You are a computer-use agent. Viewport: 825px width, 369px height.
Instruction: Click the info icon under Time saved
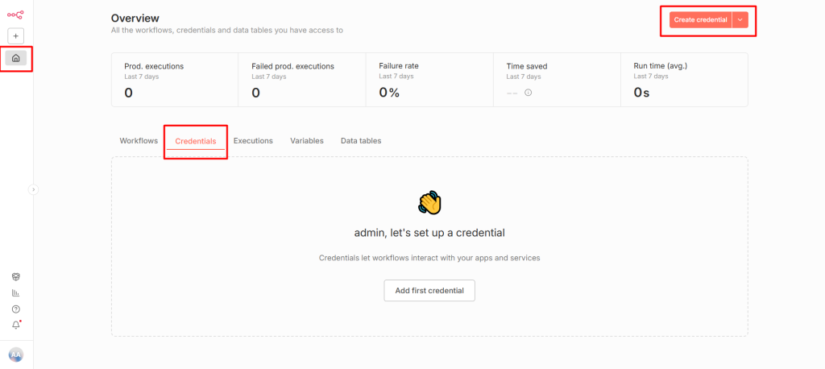(529, 93)
